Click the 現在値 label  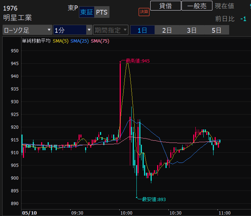point(224,6)
